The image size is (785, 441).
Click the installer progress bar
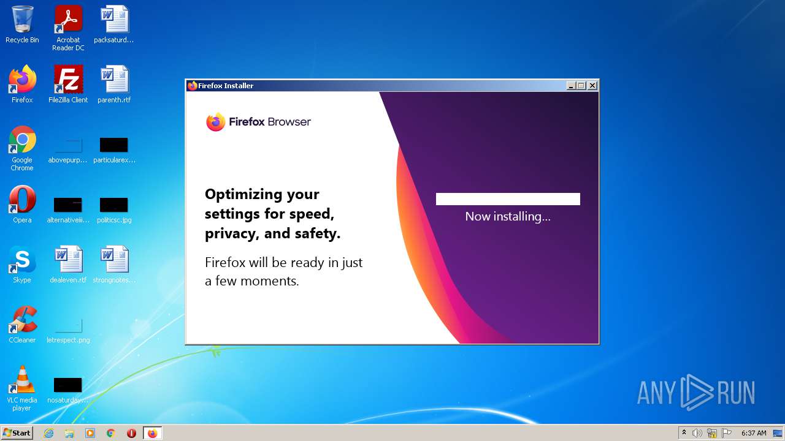(508, 199)
